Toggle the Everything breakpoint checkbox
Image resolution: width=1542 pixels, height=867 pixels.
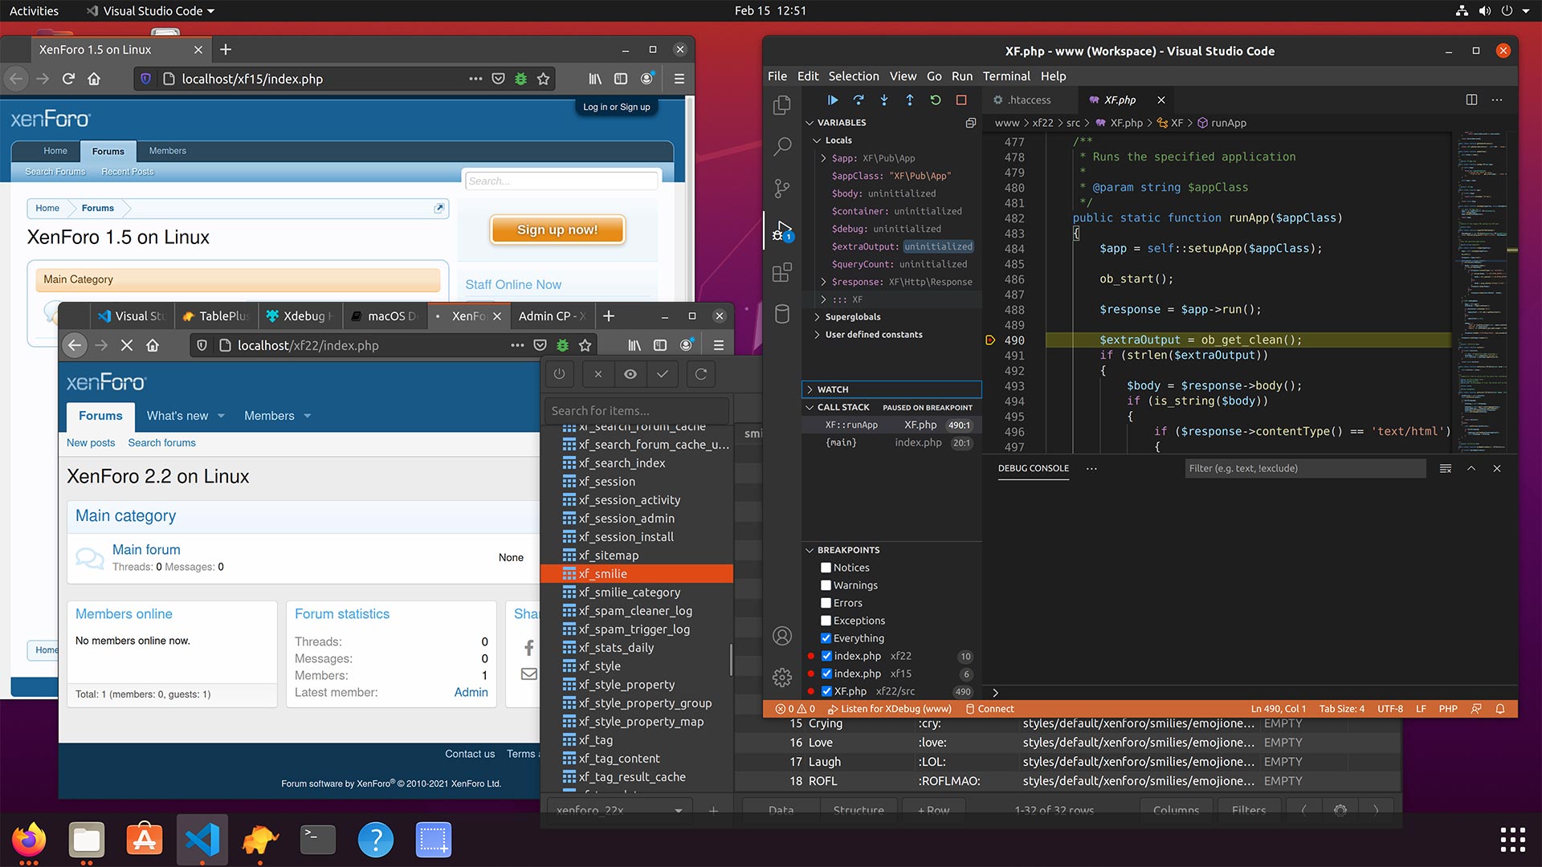pos(825,637)
